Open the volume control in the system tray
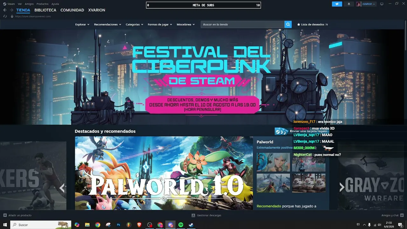The image size is (407, 229). (x=379, y=225)
